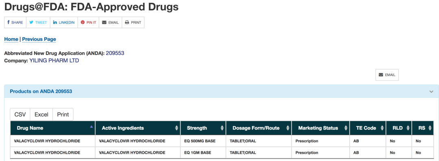This screenshot has height=161, width=439.
Task: Pin page with the PIN IT icon
Action: [x=89, y=23]
